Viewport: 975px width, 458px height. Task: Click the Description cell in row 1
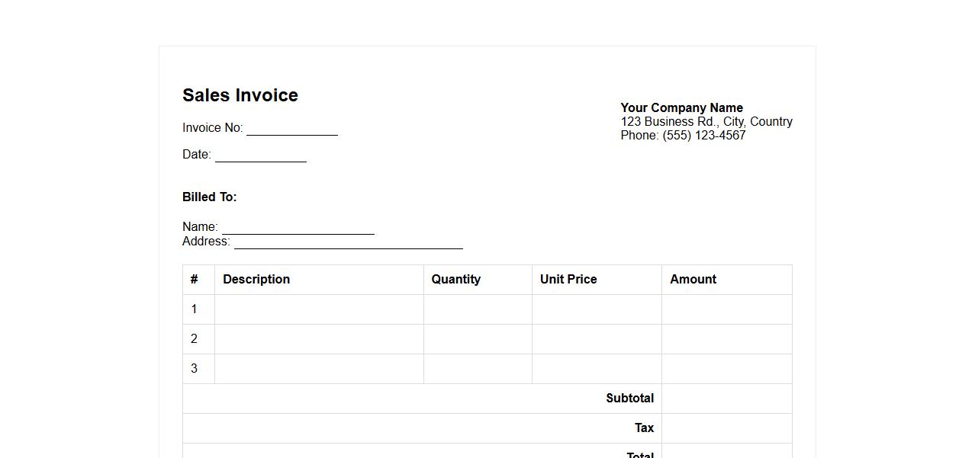click(x=319, y=309)
